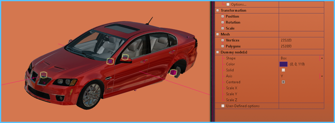The height and width of the screenshot is (123, 335).
Task: Enable the Solid checkbox
Action: (x=283, y=70)
